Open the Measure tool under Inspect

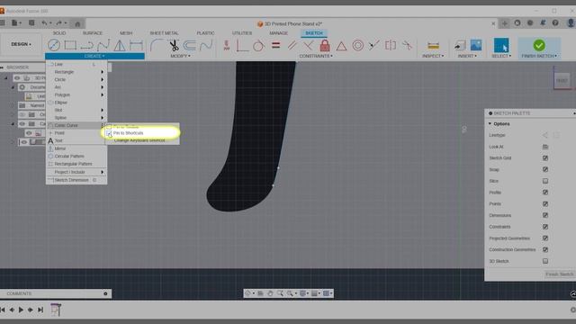(x=433, y=46)
